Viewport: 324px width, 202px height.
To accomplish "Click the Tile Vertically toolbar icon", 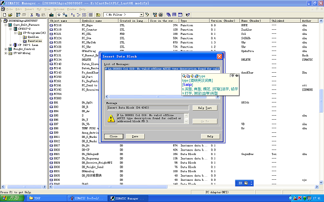I will (x=180, y=15).
